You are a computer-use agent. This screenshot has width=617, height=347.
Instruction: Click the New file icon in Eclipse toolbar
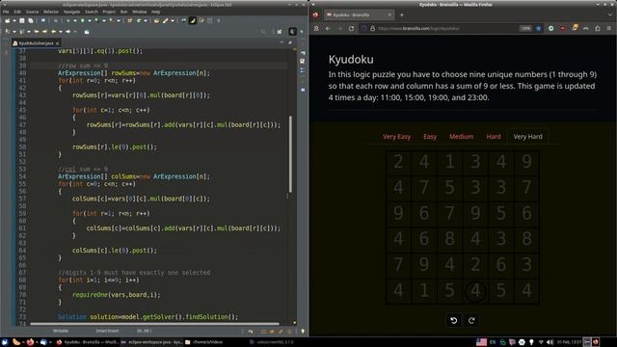point(8,20)
